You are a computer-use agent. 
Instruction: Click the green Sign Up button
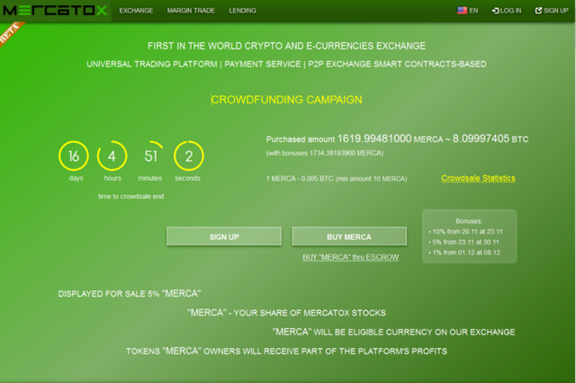pyautogui.click(x=224, y=236)
